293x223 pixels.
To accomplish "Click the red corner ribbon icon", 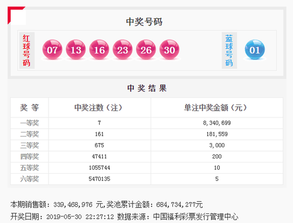I will 16,15.
